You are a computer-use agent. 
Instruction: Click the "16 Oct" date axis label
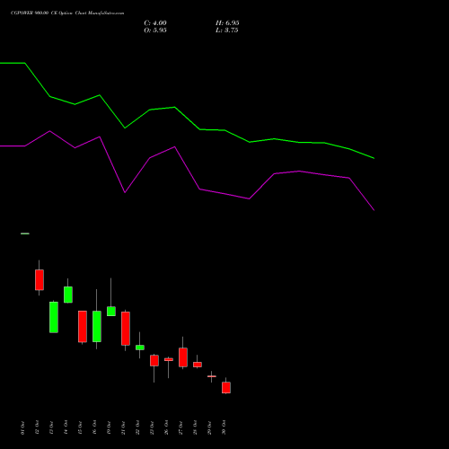(94, 427)
